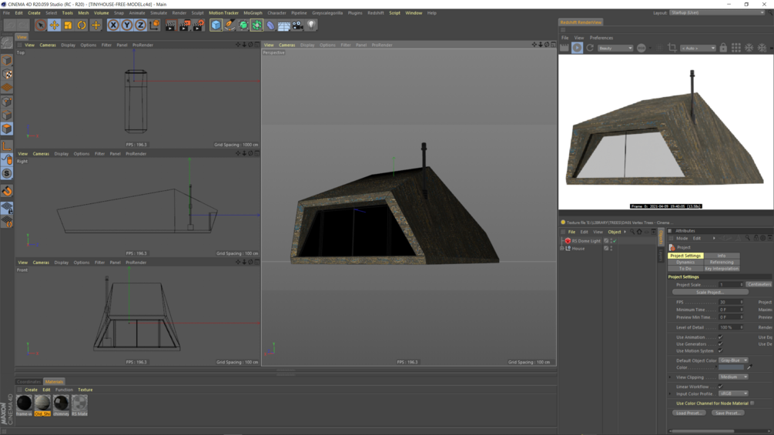Toggle Use Motion System checkbox

[720, 351]
